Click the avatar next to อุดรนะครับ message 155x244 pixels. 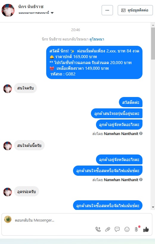[x=7, y=192]
